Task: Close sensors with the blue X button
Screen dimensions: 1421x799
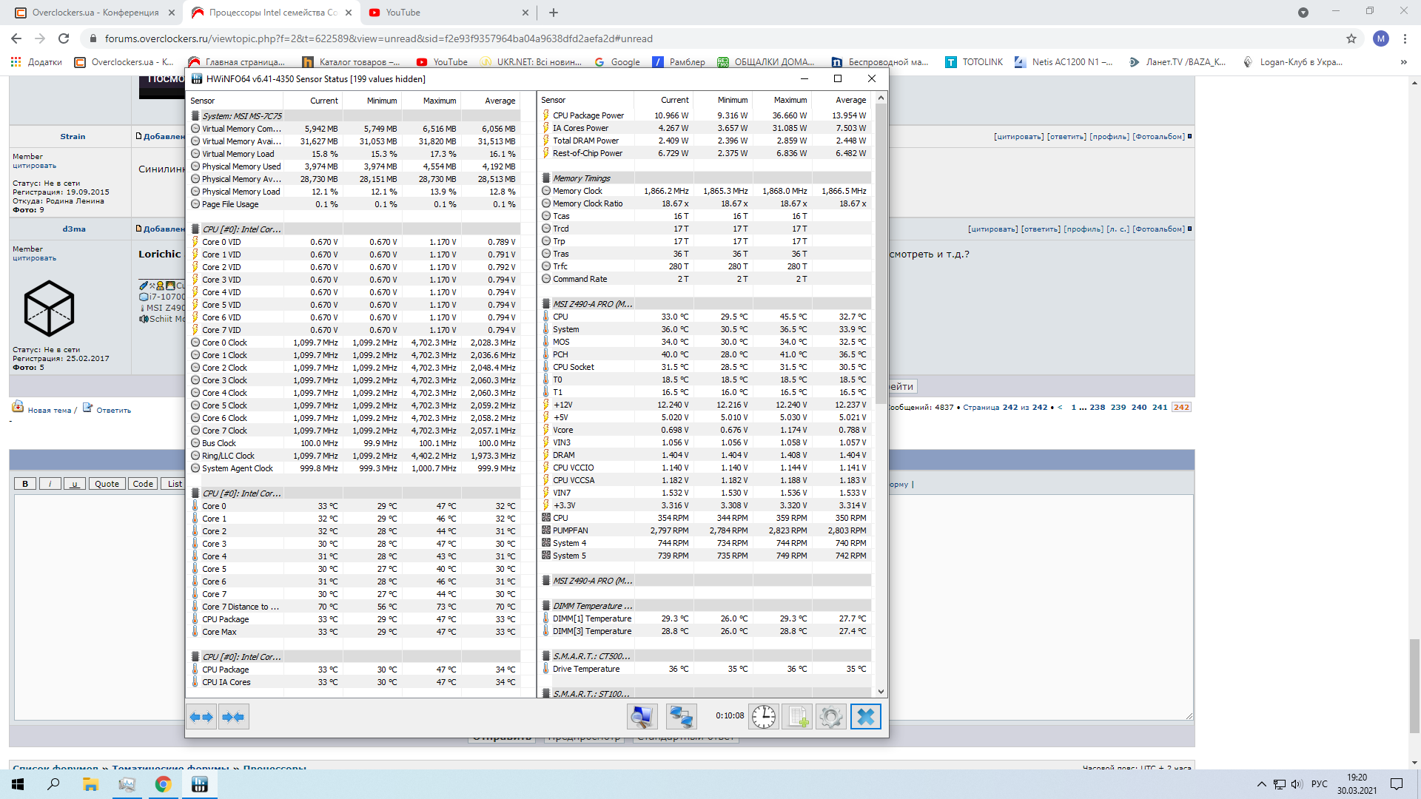Action: pos(865,717)
